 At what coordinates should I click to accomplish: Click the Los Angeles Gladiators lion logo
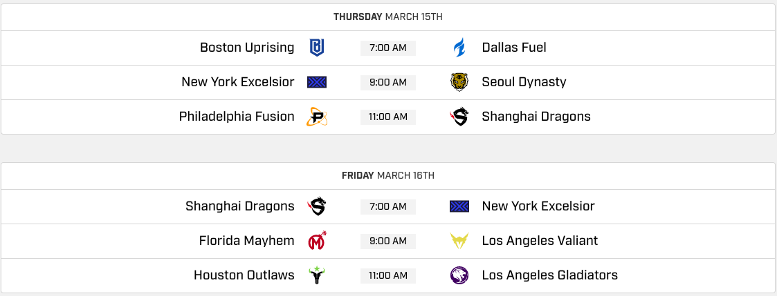(x=459, y=275)
